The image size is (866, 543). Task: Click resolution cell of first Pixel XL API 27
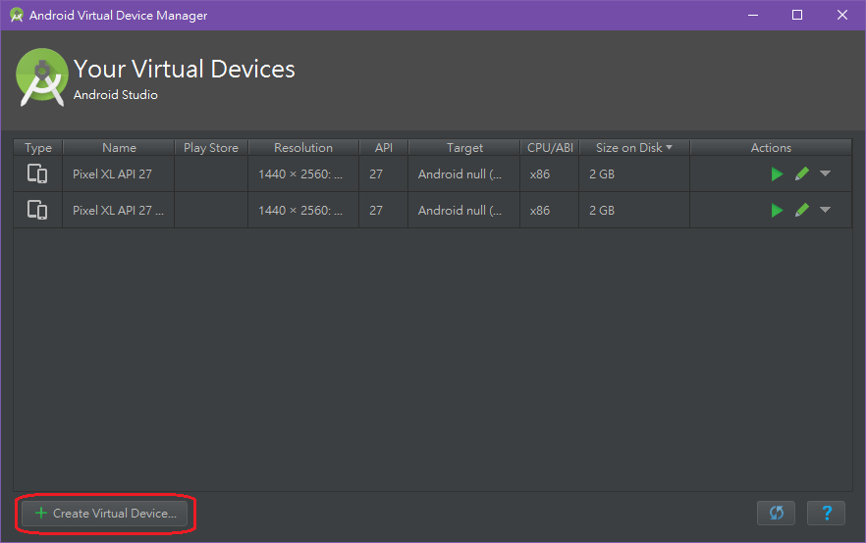pyautogui.click(x=303, y=174)
